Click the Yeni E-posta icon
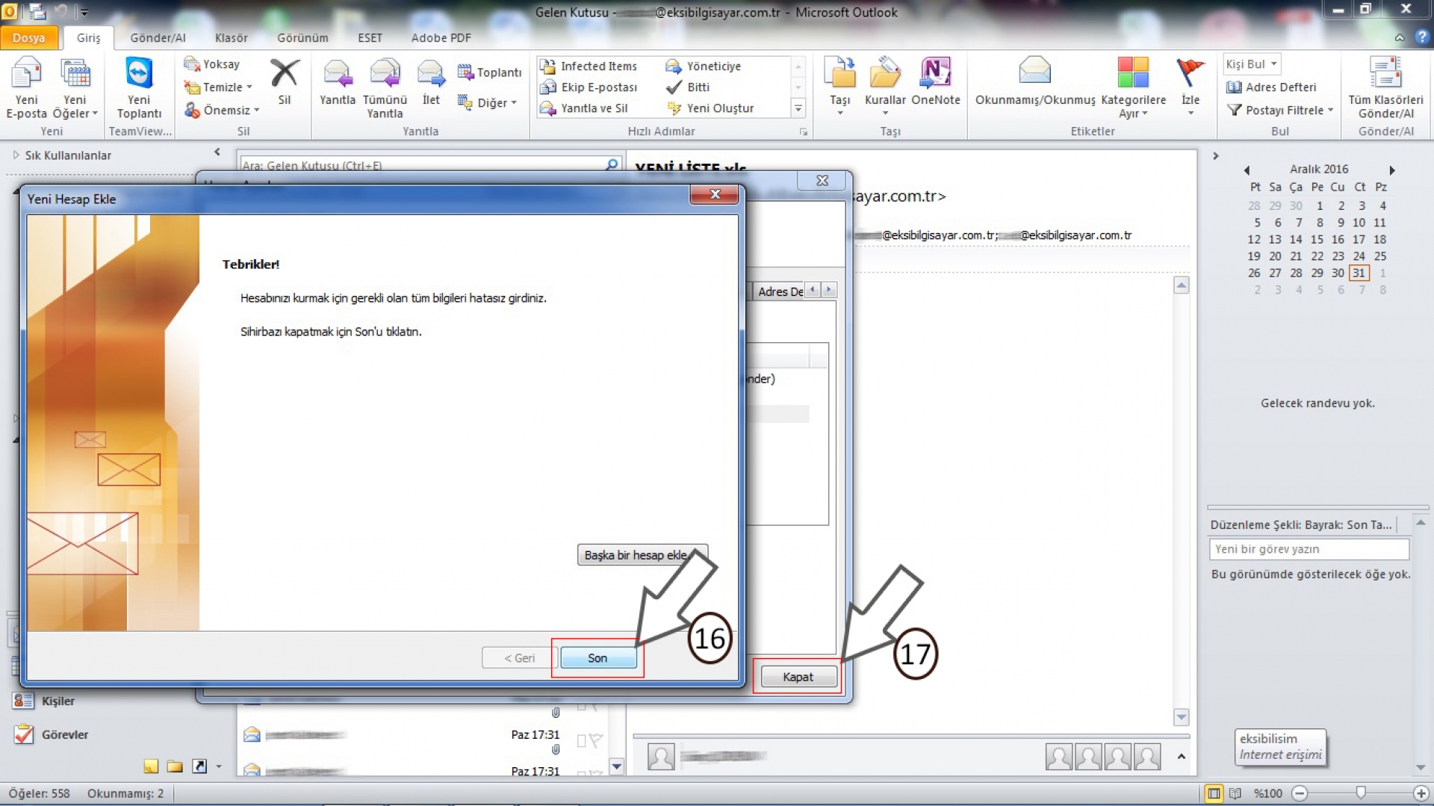 pos(26,75)
